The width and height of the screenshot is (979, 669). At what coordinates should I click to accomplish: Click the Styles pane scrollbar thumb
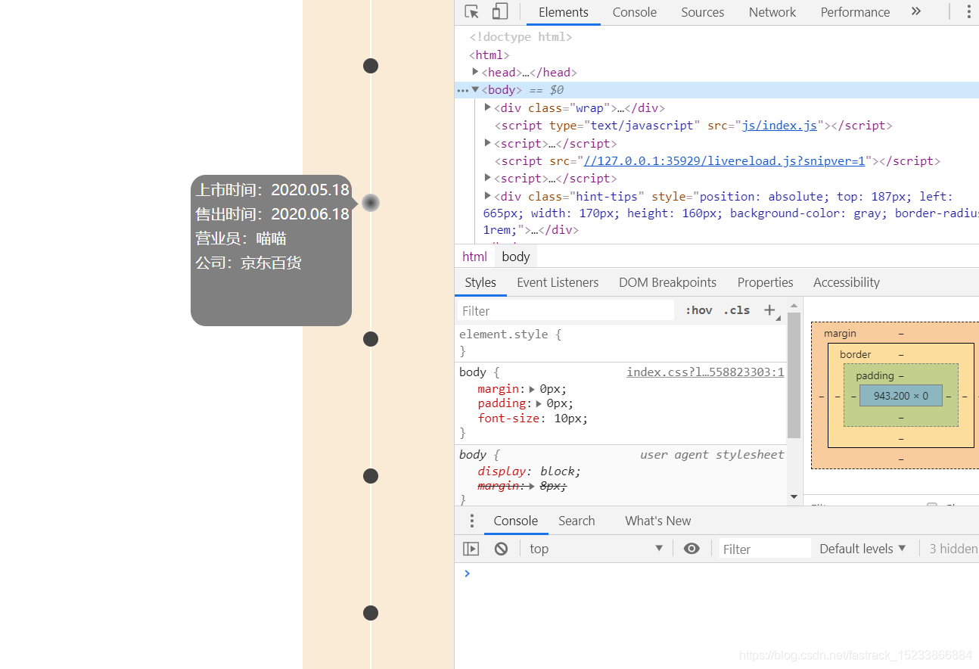(x=794, y=375)
